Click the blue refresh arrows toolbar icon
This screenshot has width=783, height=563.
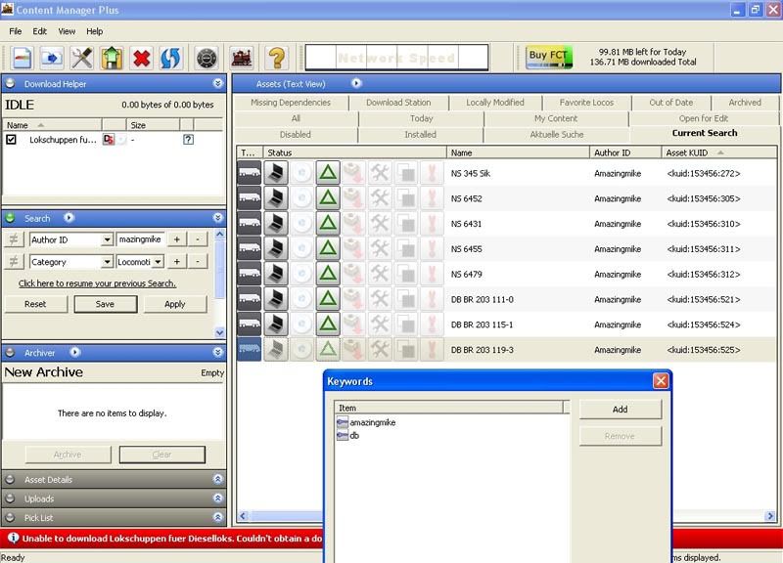pos(169,59)
